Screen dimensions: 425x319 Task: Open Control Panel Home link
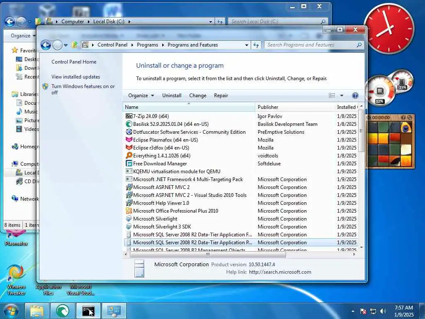[x=74, y=62]
